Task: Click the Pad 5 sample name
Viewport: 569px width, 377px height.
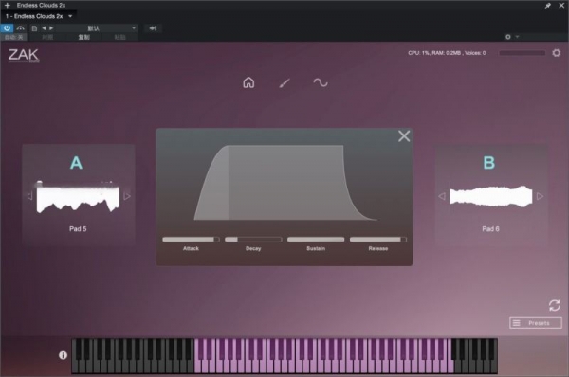Action: pyautogui.click(x=78, y=229)
